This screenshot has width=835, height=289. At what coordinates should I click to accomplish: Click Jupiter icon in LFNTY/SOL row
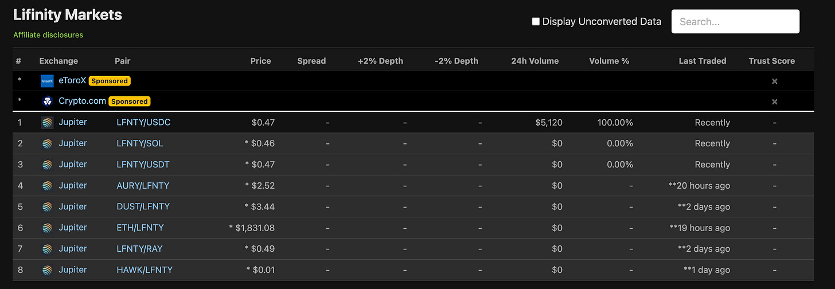tap(47, 144)
